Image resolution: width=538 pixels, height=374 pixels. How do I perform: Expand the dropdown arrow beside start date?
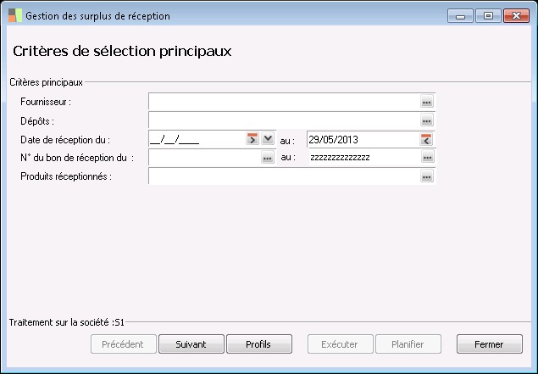pyautogui.click(x=268, y=140)
